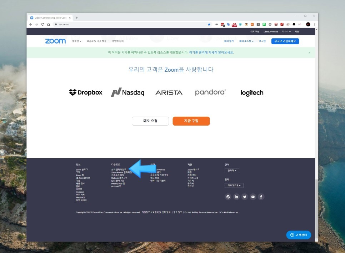345x253 pixels.
Task: Open a new browser tab with plus icon
Action: 77,18
